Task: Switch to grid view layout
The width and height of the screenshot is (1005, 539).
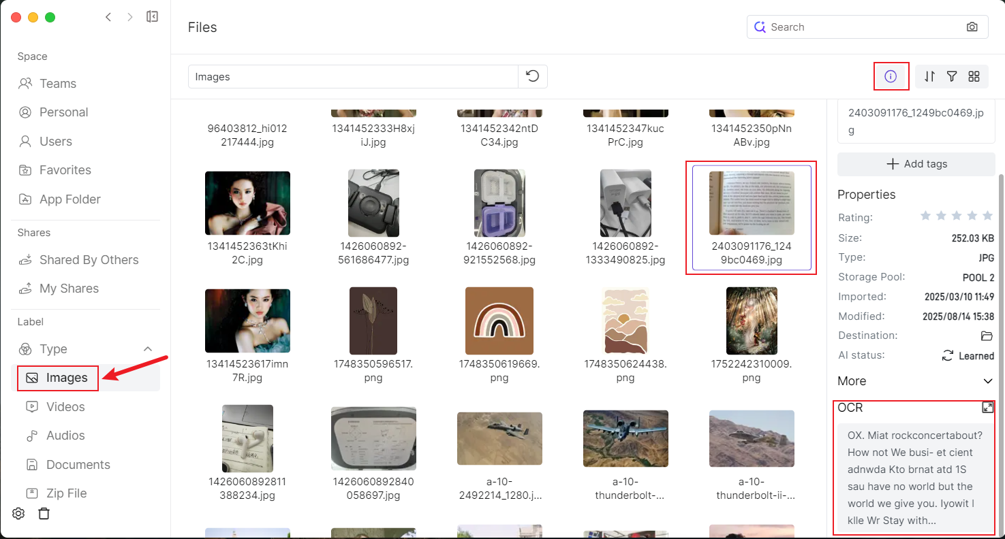Action: click(x=974, y=76)
